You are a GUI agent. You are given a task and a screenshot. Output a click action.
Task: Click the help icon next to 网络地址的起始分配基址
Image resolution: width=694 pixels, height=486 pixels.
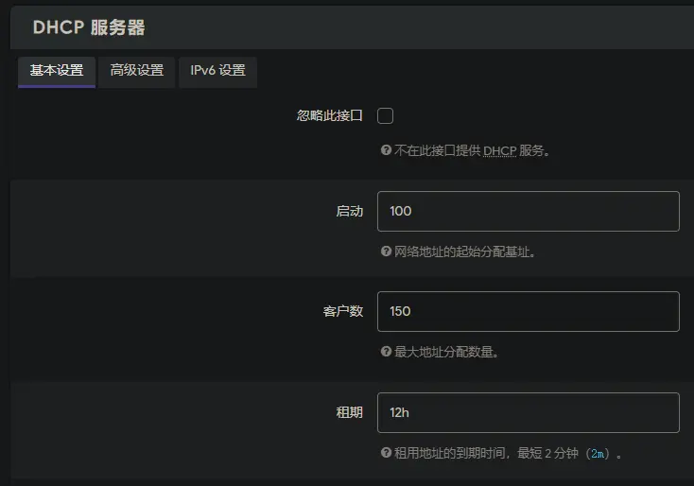[x=386, y=252]
